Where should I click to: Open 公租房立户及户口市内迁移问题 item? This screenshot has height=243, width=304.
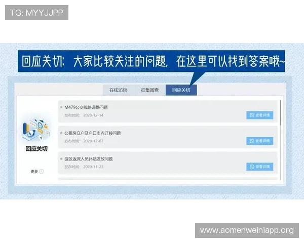pyautogui.click(x=93, y=133)
